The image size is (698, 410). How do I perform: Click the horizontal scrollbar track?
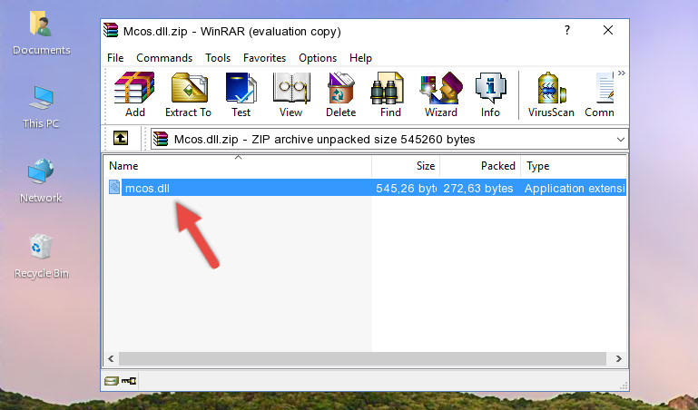363,358
